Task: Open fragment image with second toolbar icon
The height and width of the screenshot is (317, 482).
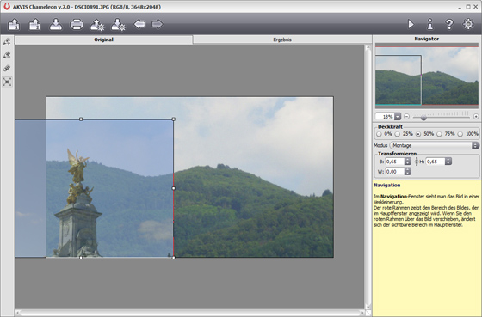Action: coord(34,24)
